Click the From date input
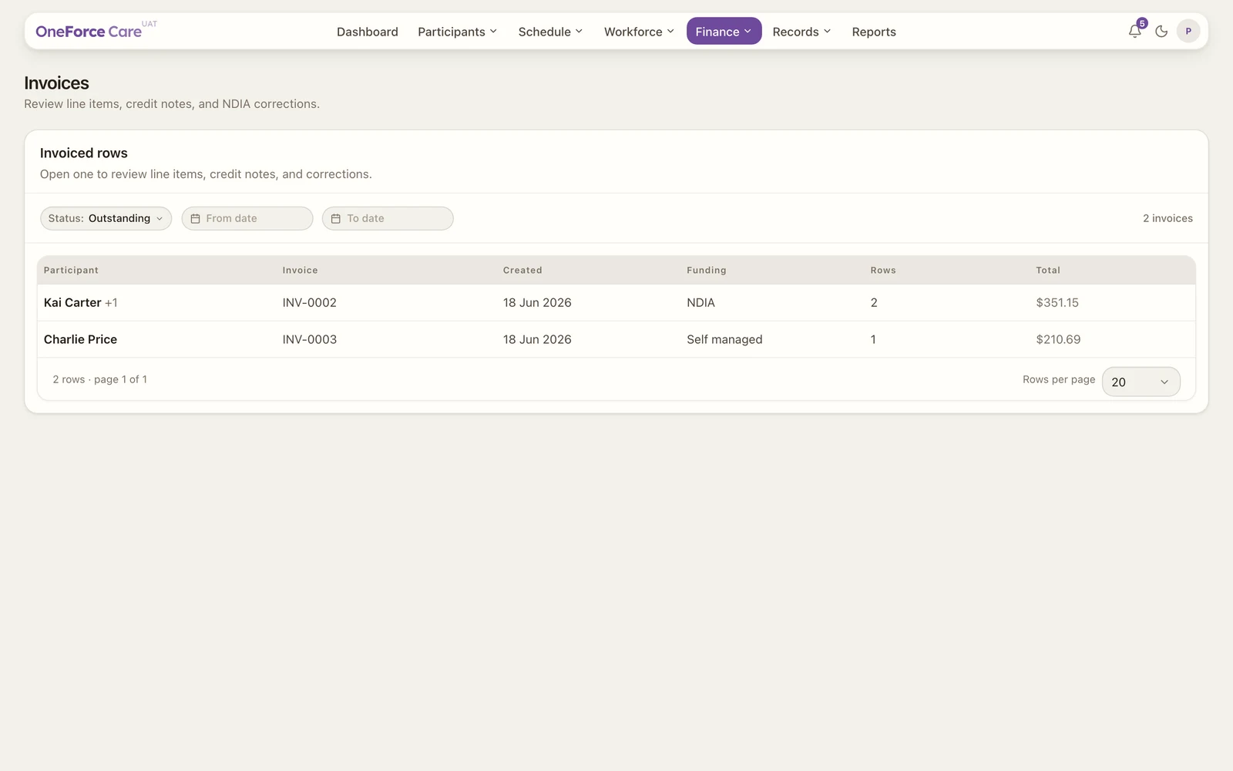1233x771 pixels. coord(247,218)
